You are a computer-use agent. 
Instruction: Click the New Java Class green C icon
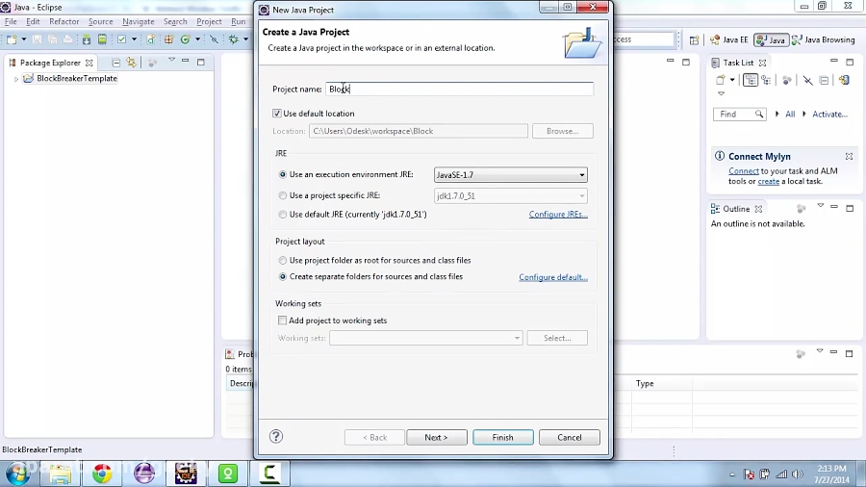pos(186,39)
